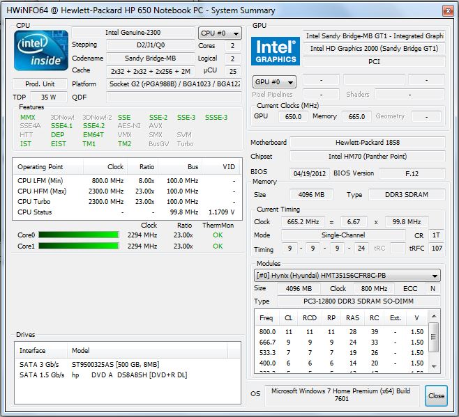Click the 666.7 frequency row in timings table
Viewport: 459px width, 417px height.
341,343
